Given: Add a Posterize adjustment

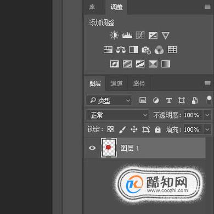Looking at the screenshot, I should coord(127,64).
